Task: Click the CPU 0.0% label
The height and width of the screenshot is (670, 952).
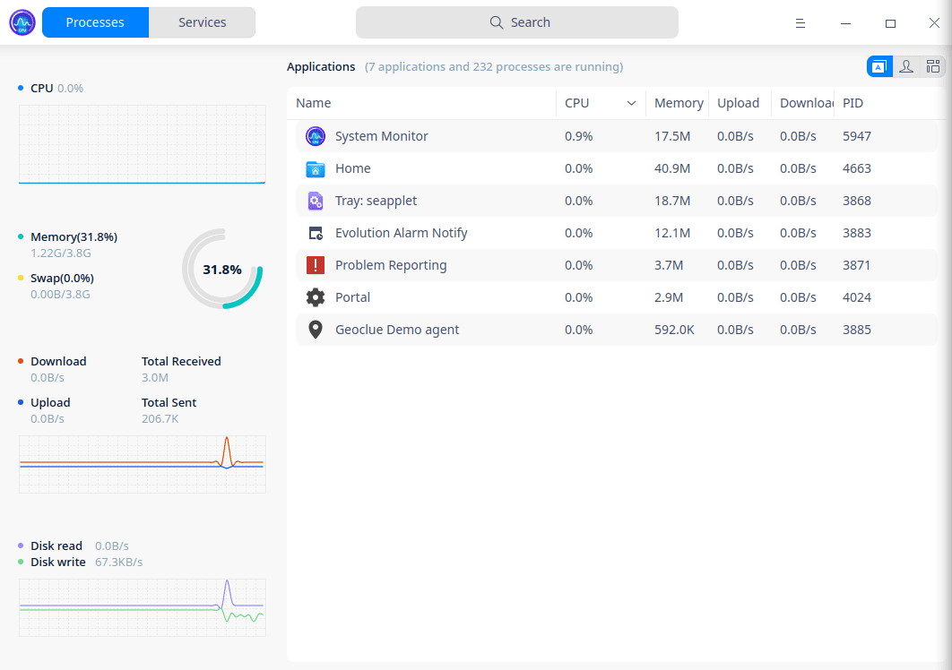Action: pos(56,88)
